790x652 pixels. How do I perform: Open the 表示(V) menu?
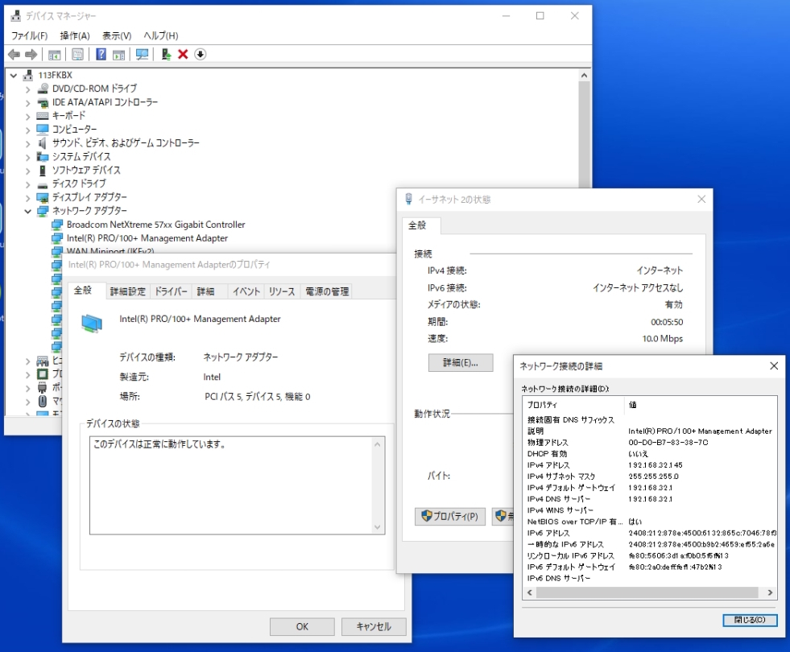tap(117, 35)
